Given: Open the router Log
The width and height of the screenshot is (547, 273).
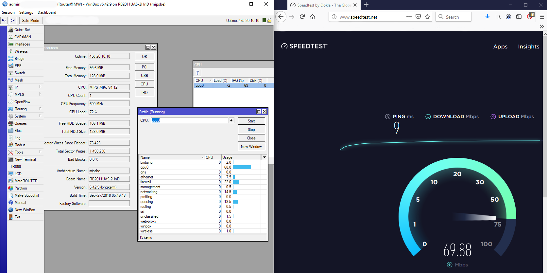Looking at the screenshot, I should (17, 138).
